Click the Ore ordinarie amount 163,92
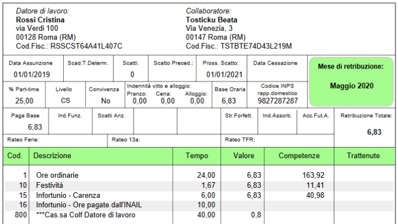The height and width of the screenshot is (224, 398). click(x=313, y=175)
